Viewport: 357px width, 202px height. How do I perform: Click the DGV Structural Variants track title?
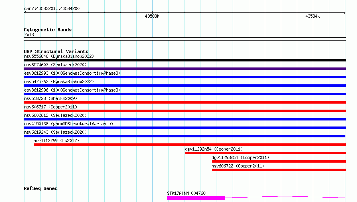56,51
